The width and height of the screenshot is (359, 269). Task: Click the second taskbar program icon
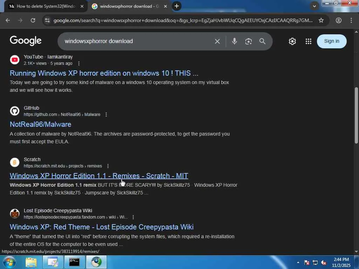click(x=53, y=262)
